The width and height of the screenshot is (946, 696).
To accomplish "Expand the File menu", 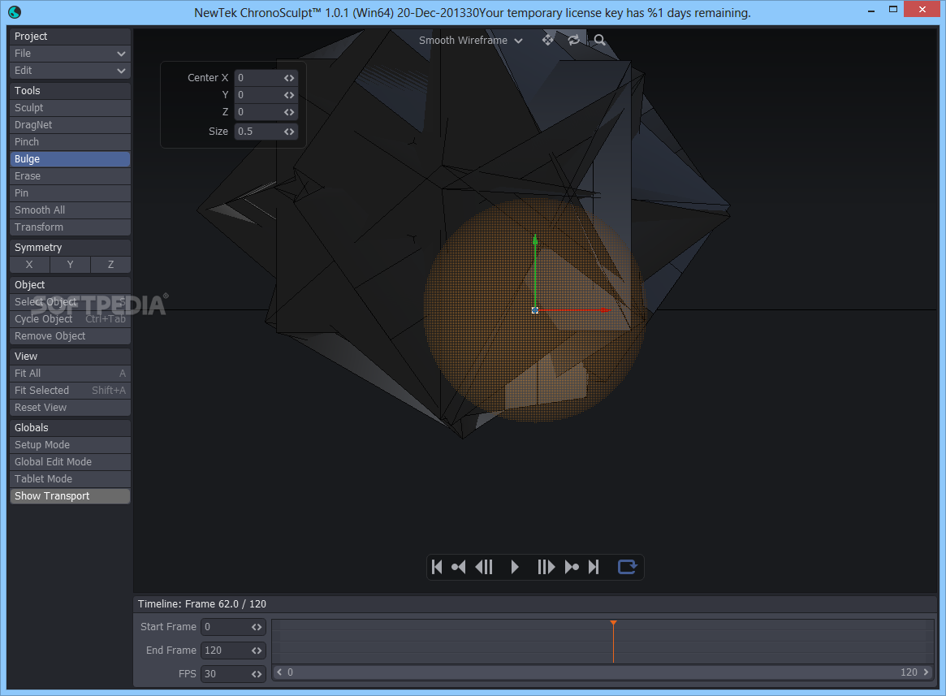I will [70, 53].
